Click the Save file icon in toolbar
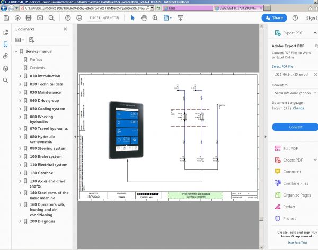 6,18
